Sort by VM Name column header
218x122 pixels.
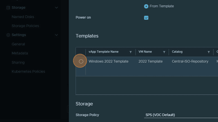145,52
